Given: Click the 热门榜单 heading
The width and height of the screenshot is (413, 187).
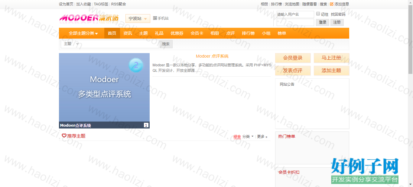Looking at the screenshot, I should point(287,136).
